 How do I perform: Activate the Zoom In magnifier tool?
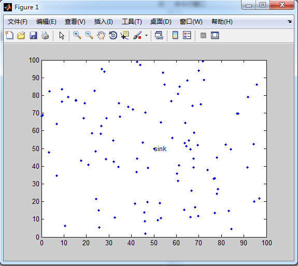(x=77, y=35)
